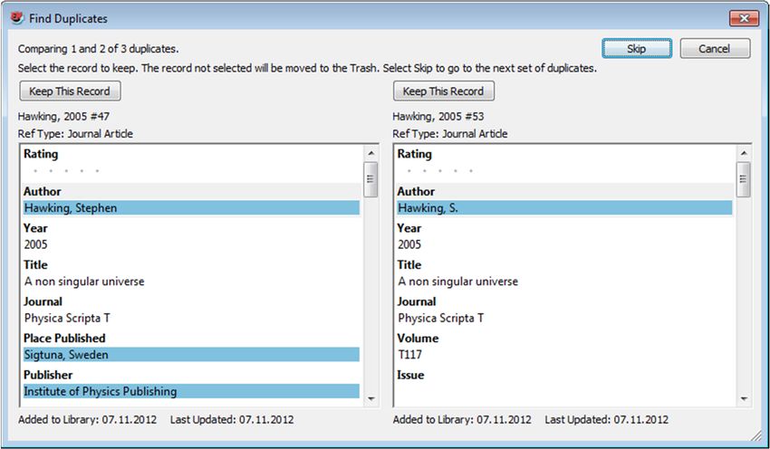Click scroll up arrow in right record pane
Image resolution: width=770 pixels, height=449 pixels.
coord(744,154)
